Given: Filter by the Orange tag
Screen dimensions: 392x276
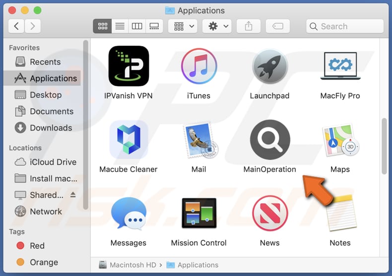Looking at the screenshot, I should pyautogui.click(x=42, y=262).
